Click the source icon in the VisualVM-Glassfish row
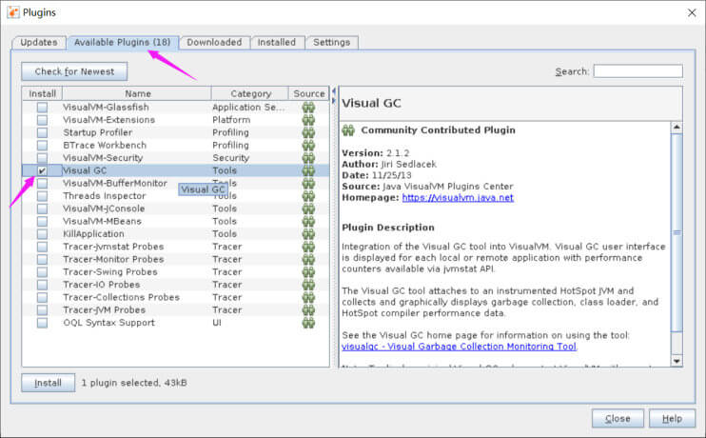The width and height of the screenshot is (706, 438). (308, 108)
